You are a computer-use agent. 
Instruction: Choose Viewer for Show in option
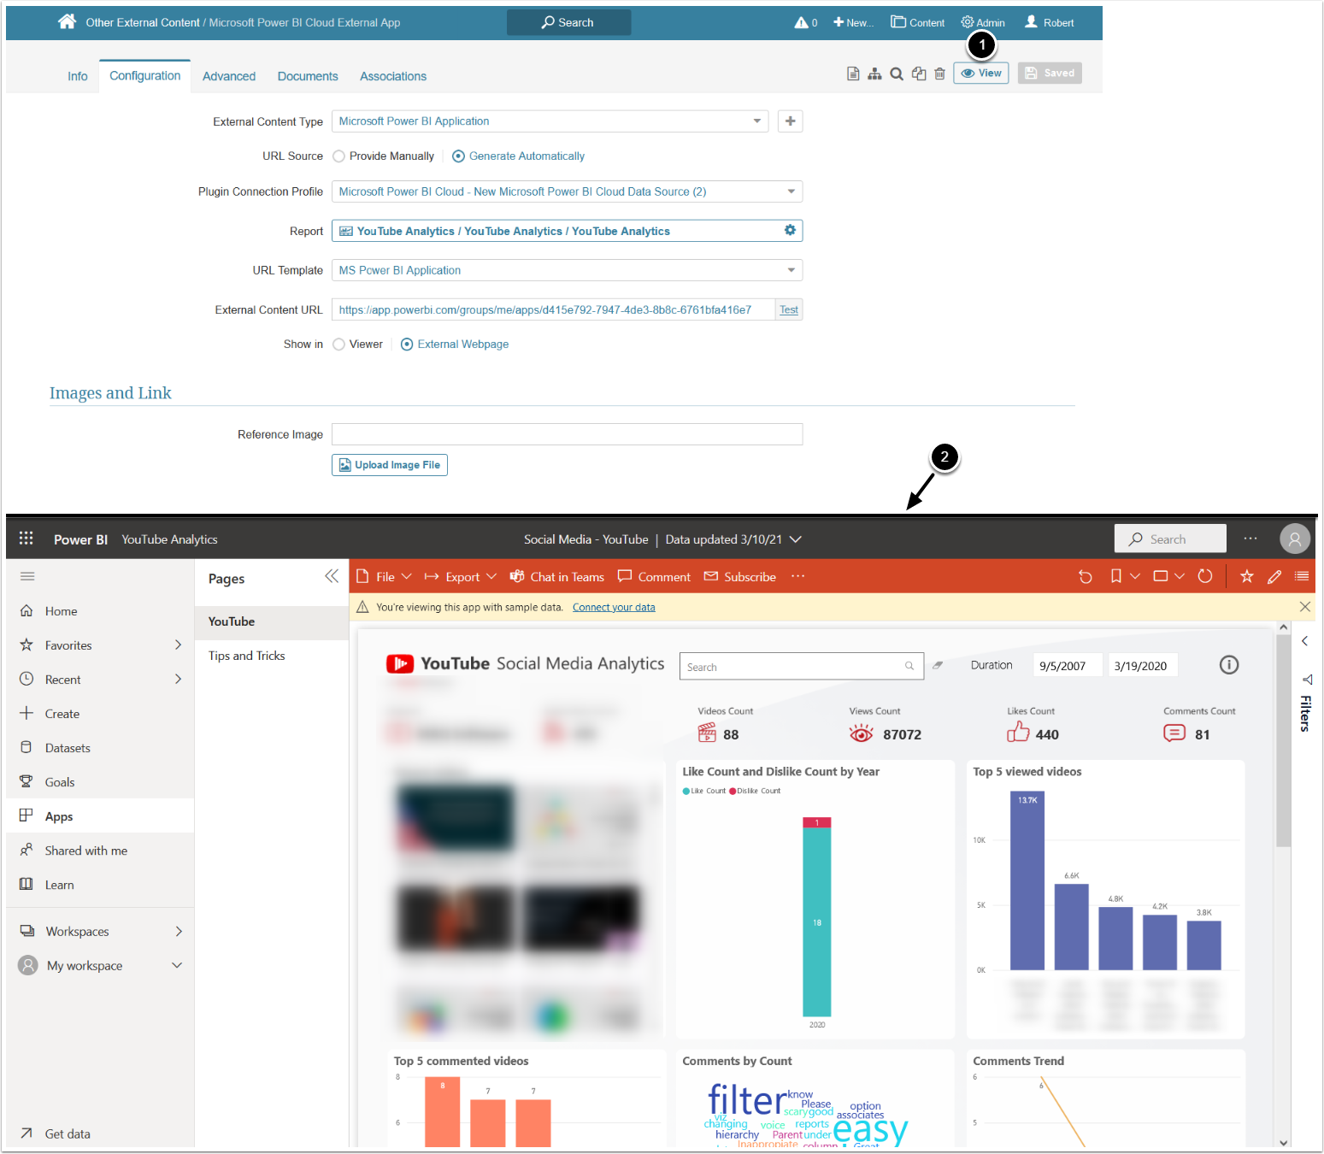coord(338,344)
